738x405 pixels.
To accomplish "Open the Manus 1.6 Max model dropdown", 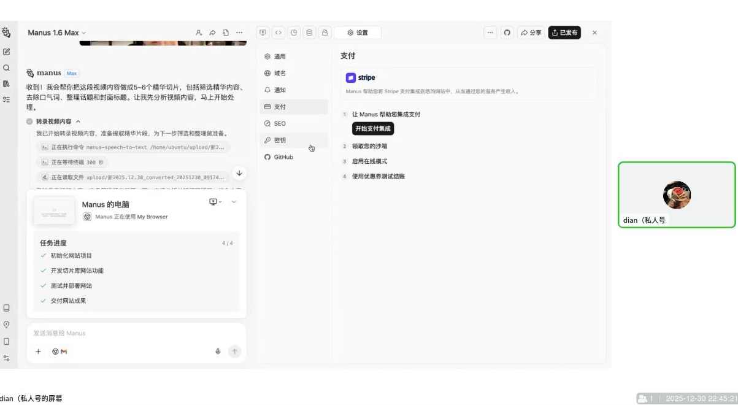I will click(56, 33).
